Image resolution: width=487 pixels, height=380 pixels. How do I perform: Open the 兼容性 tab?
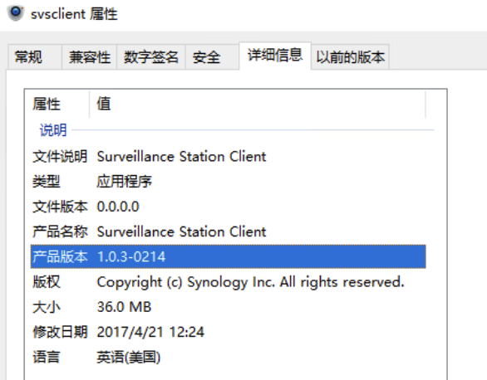pos(90,57)
